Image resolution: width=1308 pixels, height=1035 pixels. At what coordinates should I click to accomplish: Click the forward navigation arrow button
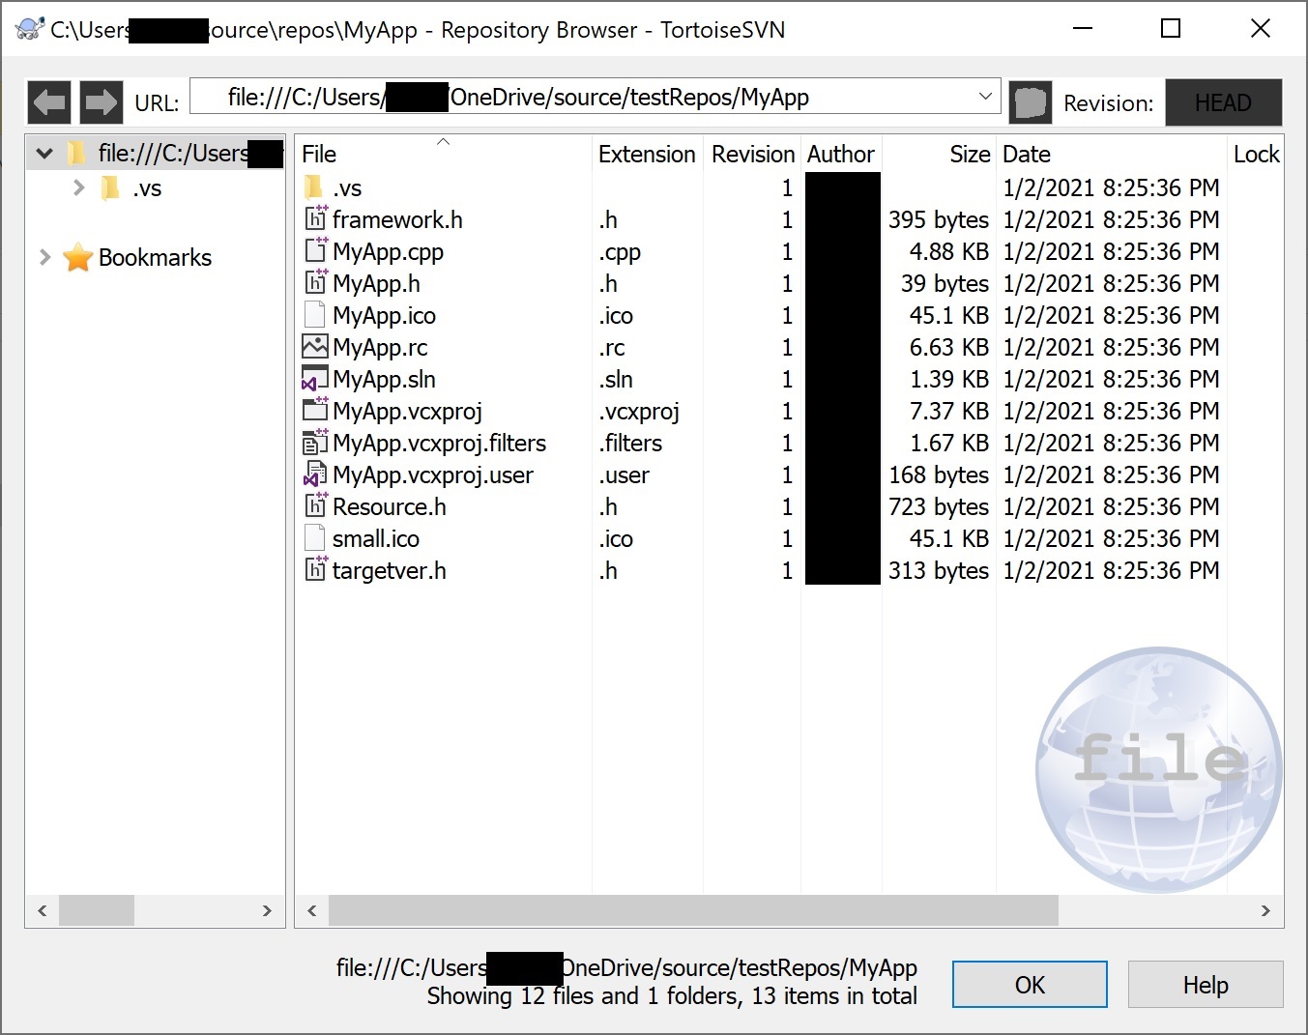[101, 101]
